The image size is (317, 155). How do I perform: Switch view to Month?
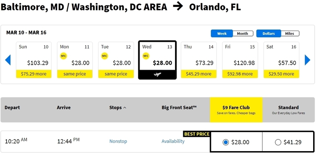(243, 33)
